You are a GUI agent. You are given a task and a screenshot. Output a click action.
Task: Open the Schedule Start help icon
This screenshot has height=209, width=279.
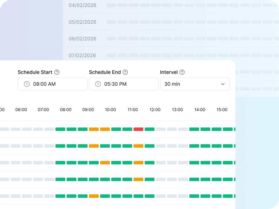pos(57,72)
